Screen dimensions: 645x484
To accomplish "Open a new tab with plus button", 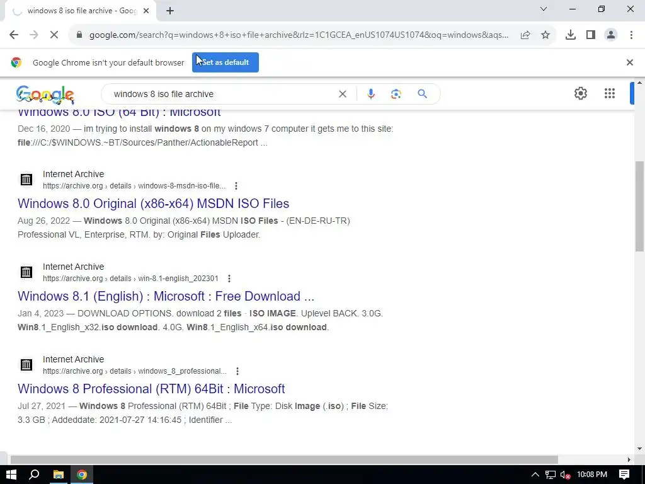I will pyautogui.click(x=170, y=11).
